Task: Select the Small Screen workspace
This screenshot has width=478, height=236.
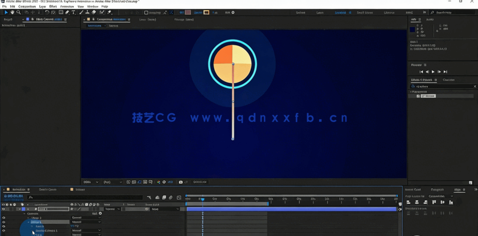Action: 364,12
